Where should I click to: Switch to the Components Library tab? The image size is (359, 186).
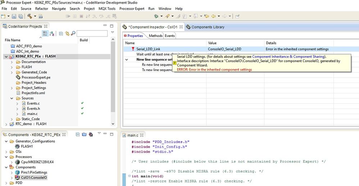[208, 27]
